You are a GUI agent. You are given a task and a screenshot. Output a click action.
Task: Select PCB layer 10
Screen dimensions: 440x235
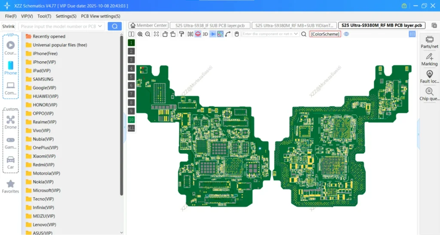tap(131, 119)
